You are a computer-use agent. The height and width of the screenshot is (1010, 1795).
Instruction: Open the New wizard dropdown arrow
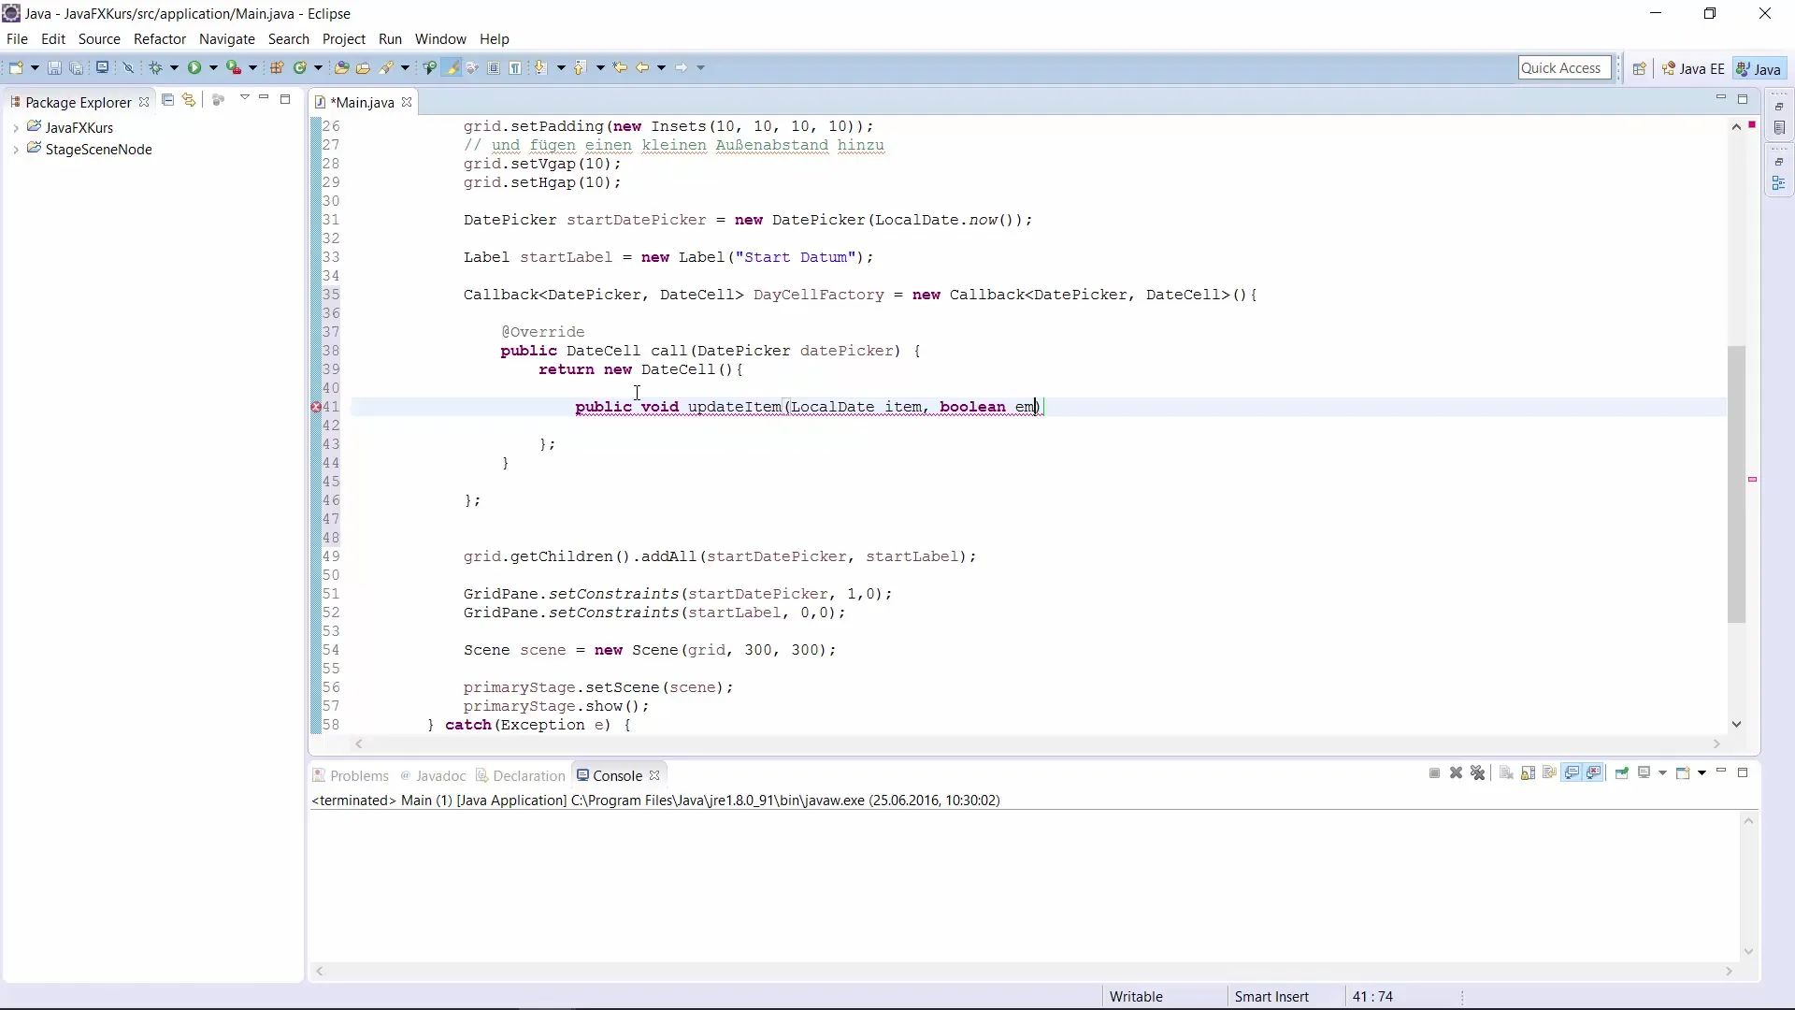pyautogui.click(x=35, y=67)
